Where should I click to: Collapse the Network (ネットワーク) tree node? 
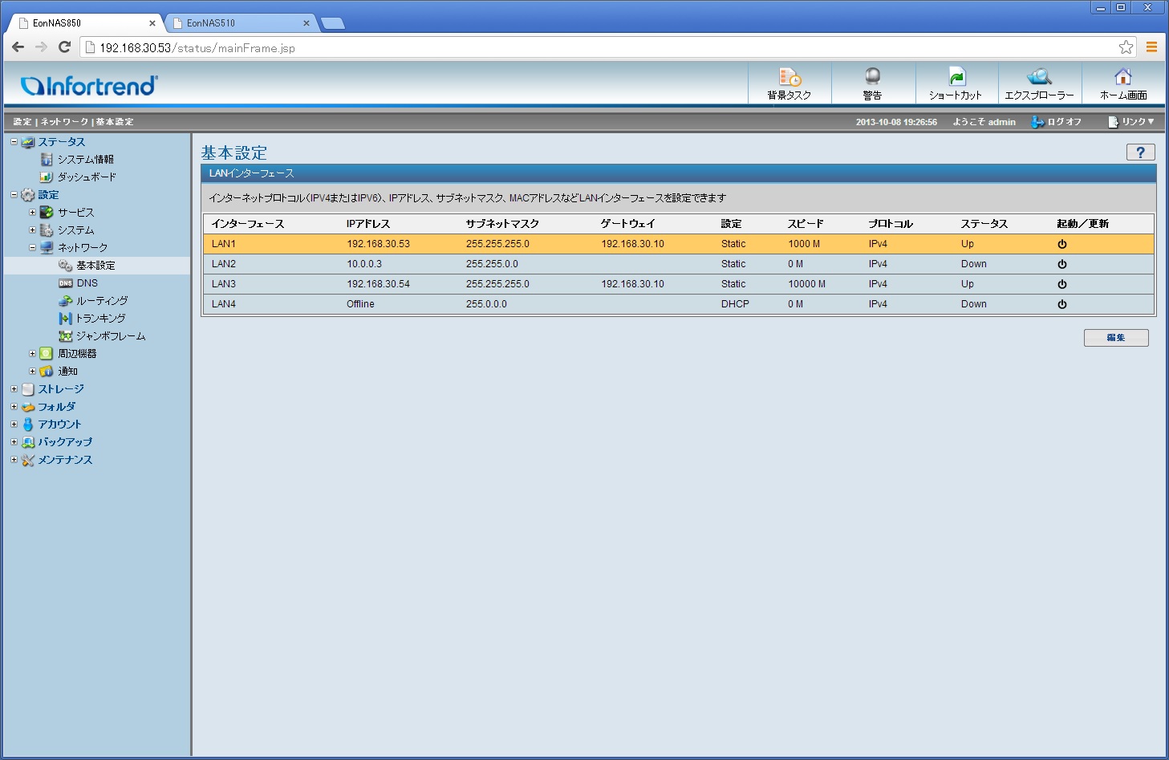(33, 248)
